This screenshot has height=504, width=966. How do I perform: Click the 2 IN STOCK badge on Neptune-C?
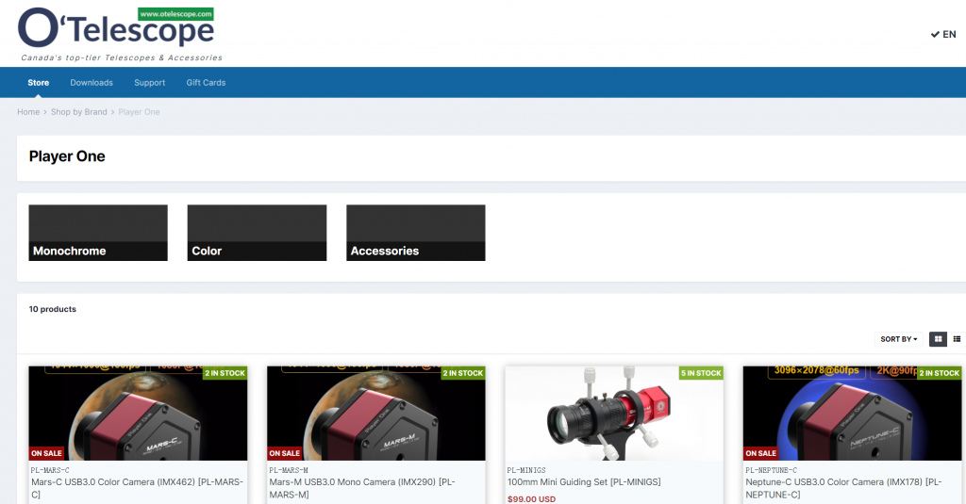[x=939, y=373]
